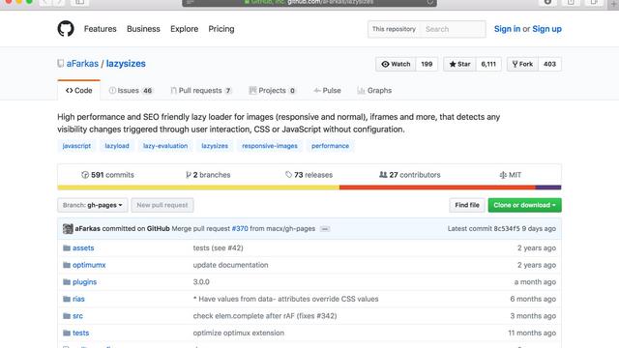
Task: View the 27 contributors
Action: click(x=410, y=175)
